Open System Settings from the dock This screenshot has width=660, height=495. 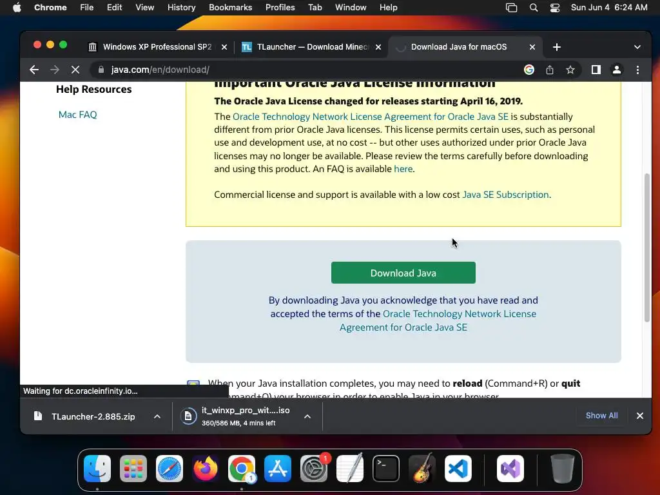[314, 469]
